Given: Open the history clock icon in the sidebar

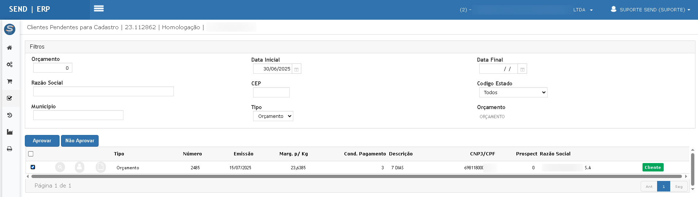Looking at the screenshot, I should tap(9, 115).
